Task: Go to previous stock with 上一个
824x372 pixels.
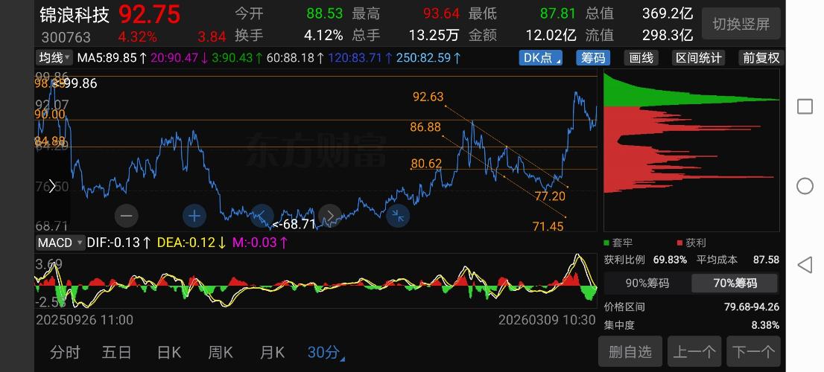Action: [x=694, y=351]
